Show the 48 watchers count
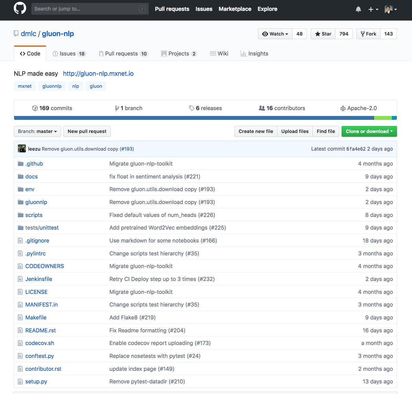 pyautogui.click(x=300, y=34)
